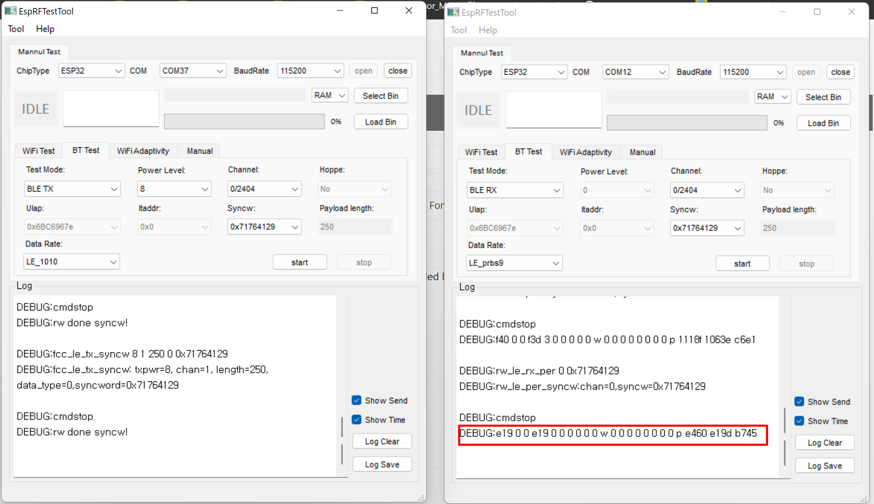Viewport: 874px width, 504px height.
Task: Click Log Save in right window
Action: (825, 466)
